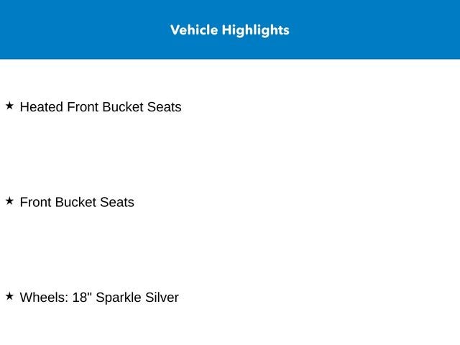Screen dimensions: 460x345
Task: Click the word "Heated" in first highlight
Action: tap(42, 107)
